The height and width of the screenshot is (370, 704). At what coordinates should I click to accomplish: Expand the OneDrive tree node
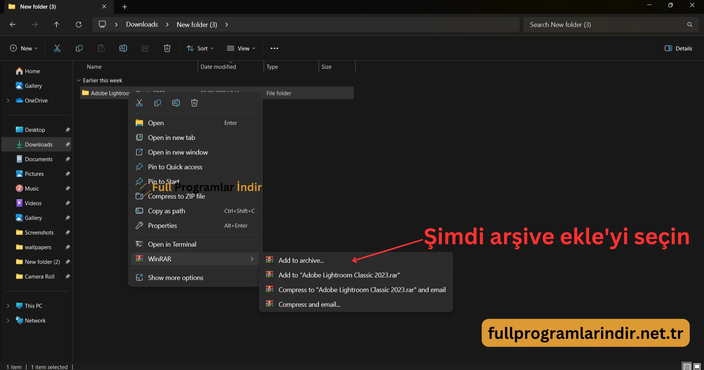(8, 100)
